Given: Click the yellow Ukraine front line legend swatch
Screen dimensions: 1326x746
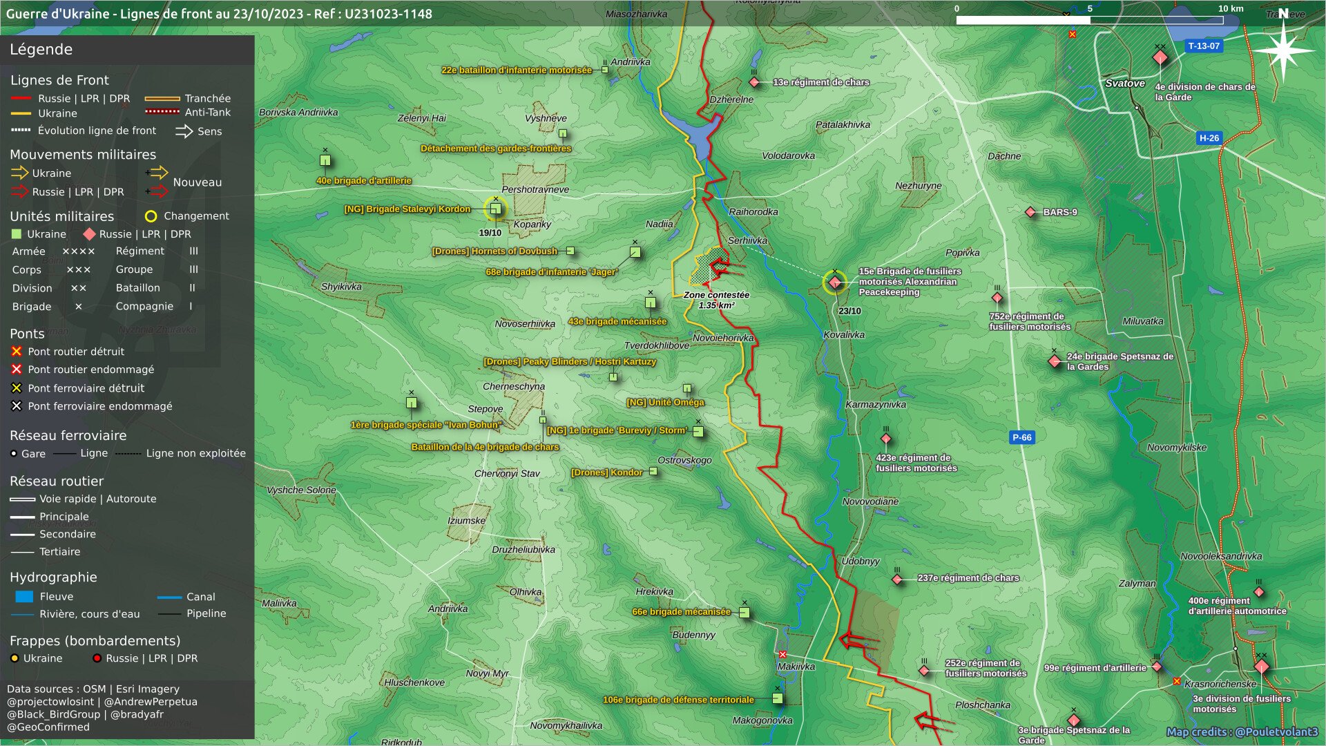Looking at the screenshot, I should (21, 113).
